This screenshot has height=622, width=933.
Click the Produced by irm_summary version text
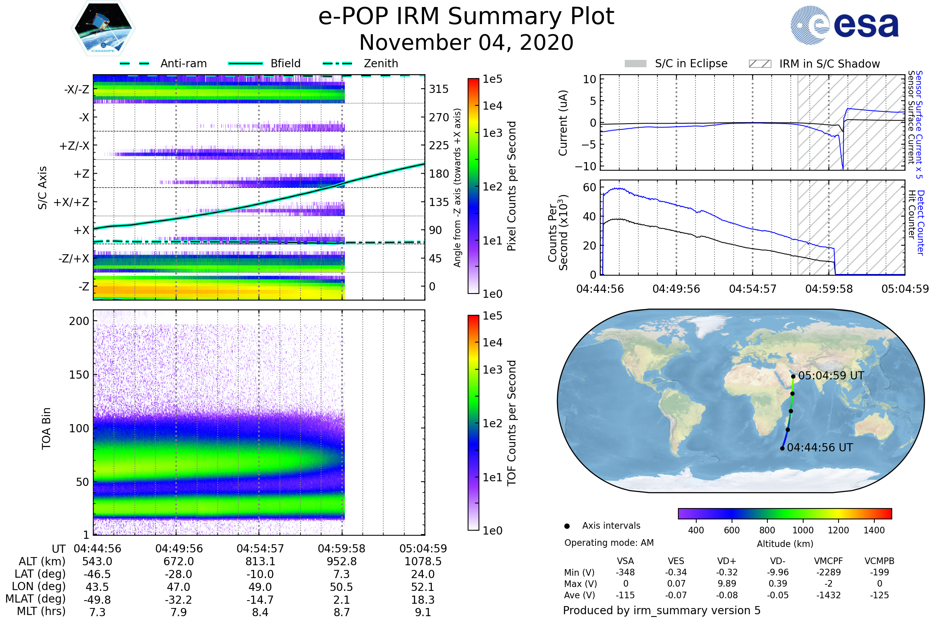pos(662,610)
